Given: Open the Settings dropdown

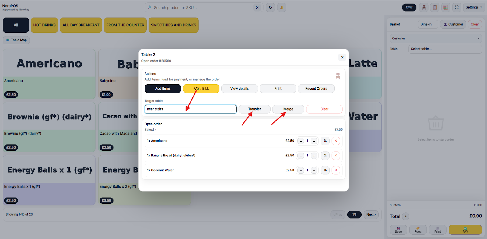Looking at the screenshot, I should pyautogui.click(x=473, y=7).
